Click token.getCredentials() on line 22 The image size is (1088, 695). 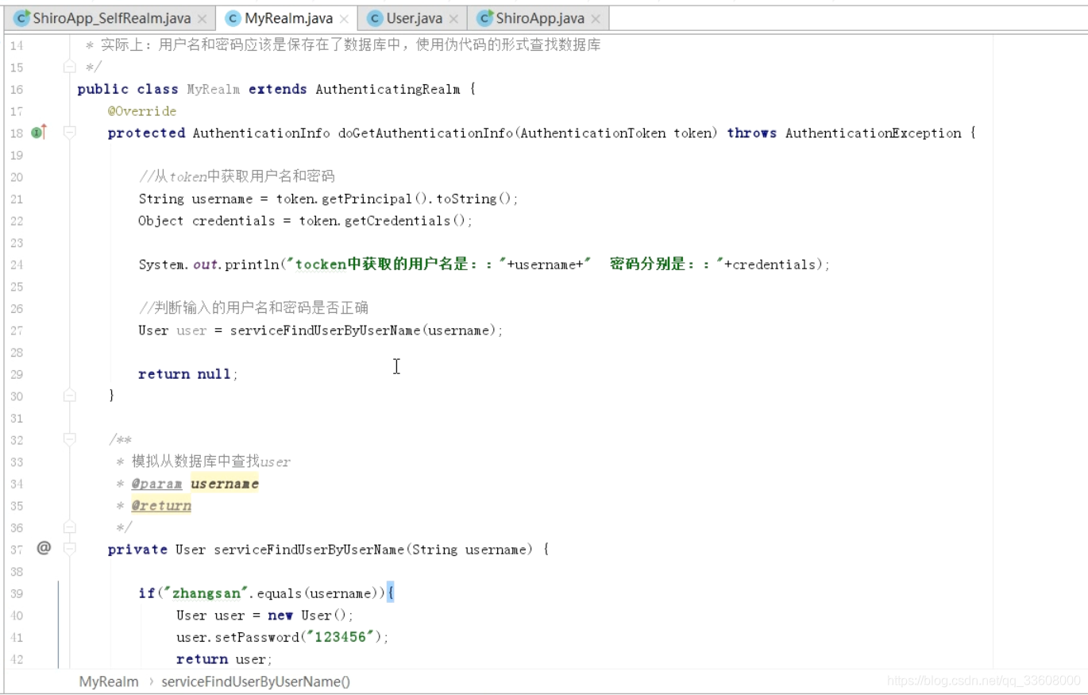coord(382,221)
